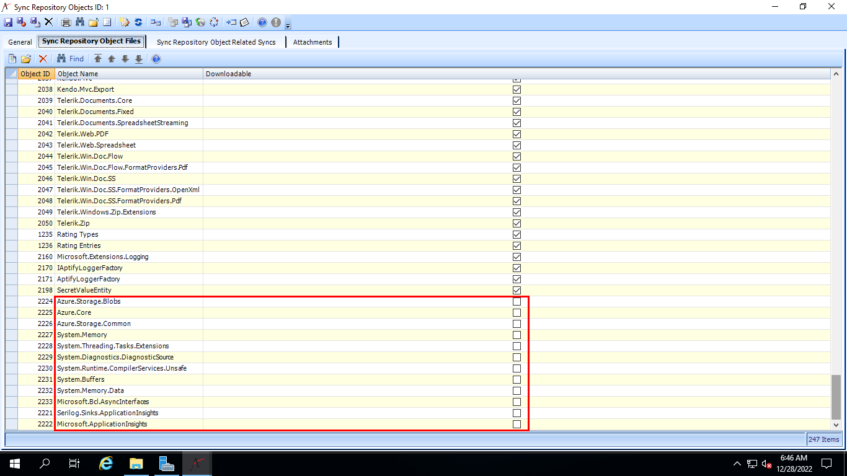Image resolution: width=847 pixels, height=476 pixels.
Task: Click the gray exclamation alert icon
Action: (276, 22)
